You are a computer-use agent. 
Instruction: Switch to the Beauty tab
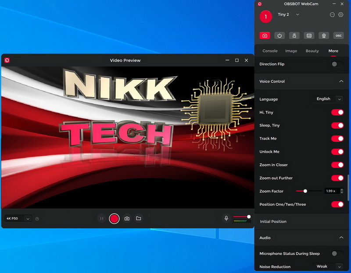coord(312,51)
